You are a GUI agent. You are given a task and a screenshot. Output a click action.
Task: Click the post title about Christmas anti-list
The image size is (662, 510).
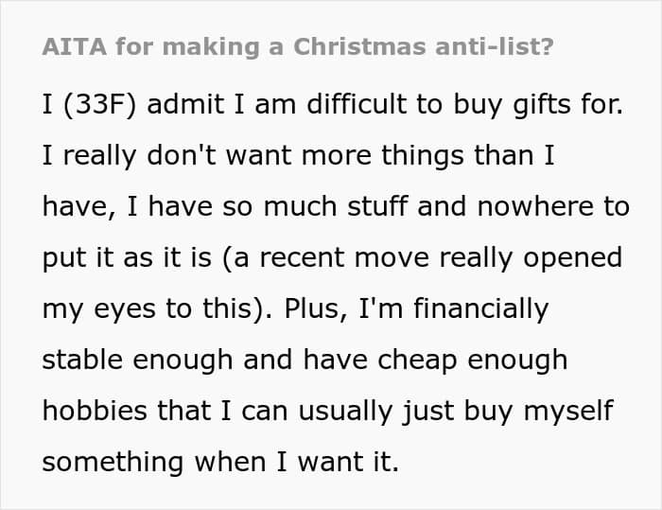(x=298, y=47)
